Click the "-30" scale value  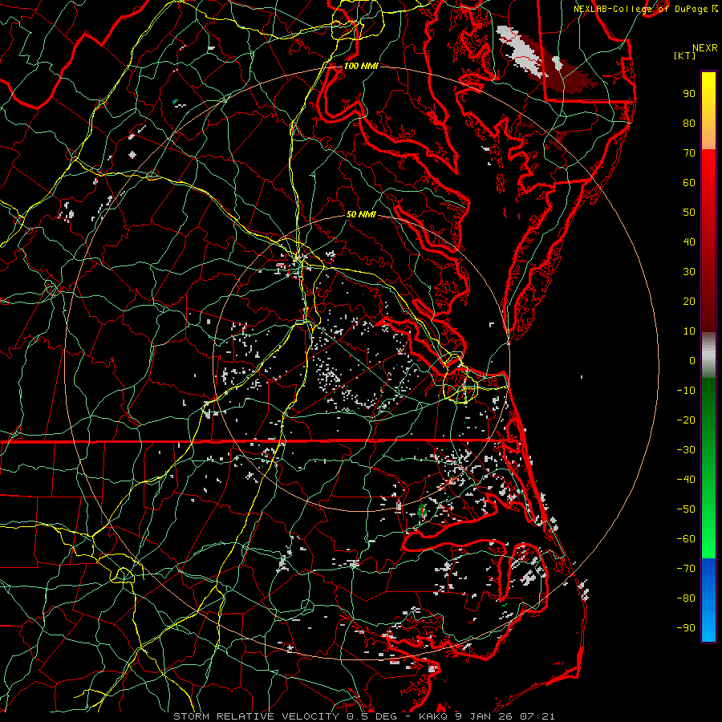point(686,450)
